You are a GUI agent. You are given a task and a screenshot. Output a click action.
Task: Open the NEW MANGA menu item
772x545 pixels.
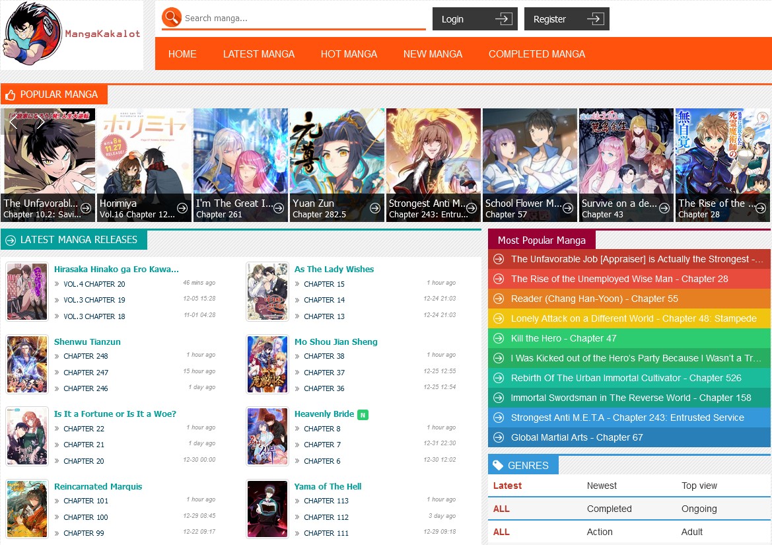coord(433,54)
